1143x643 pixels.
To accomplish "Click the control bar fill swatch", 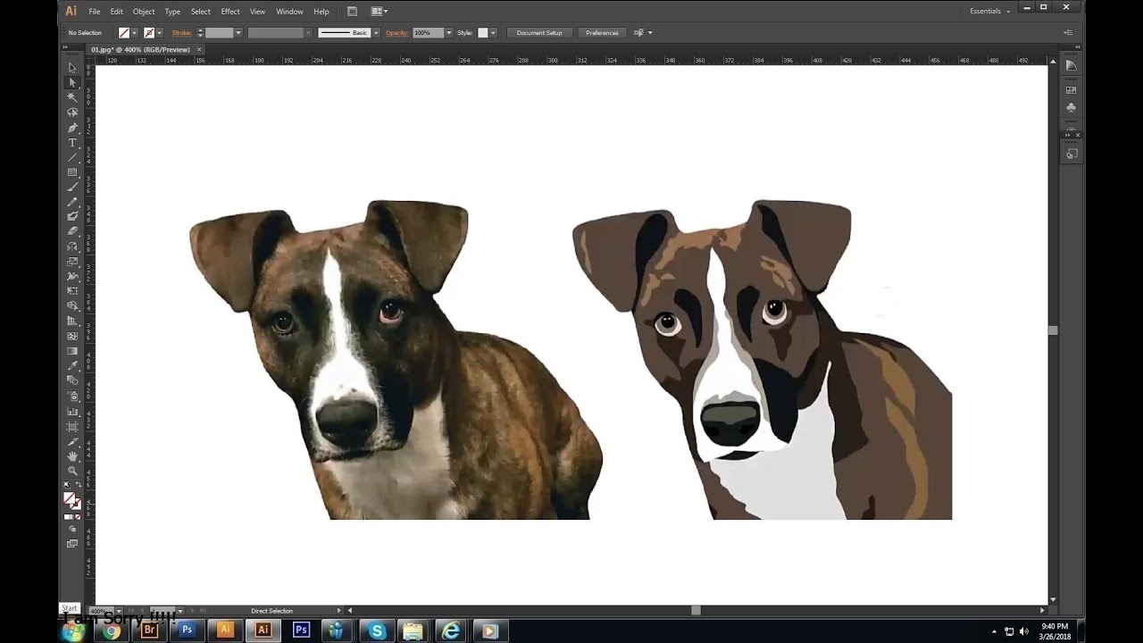I will 124,33.
